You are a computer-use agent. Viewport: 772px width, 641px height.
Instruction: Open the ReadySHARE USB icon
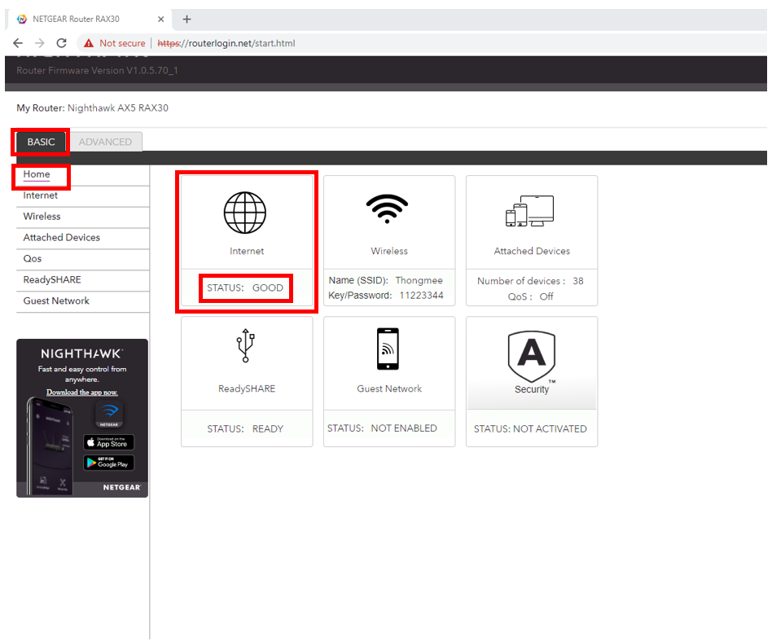tap(245, 348)
